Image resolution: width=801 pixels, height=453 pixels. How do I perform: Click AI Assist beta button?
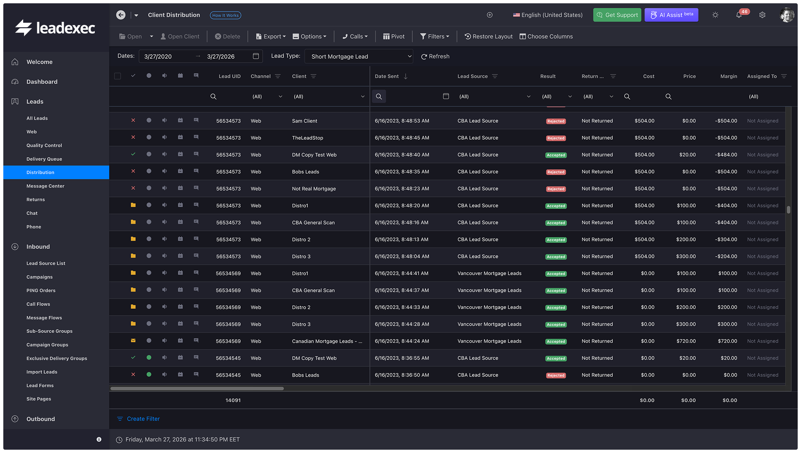click(x=671, y=15)
